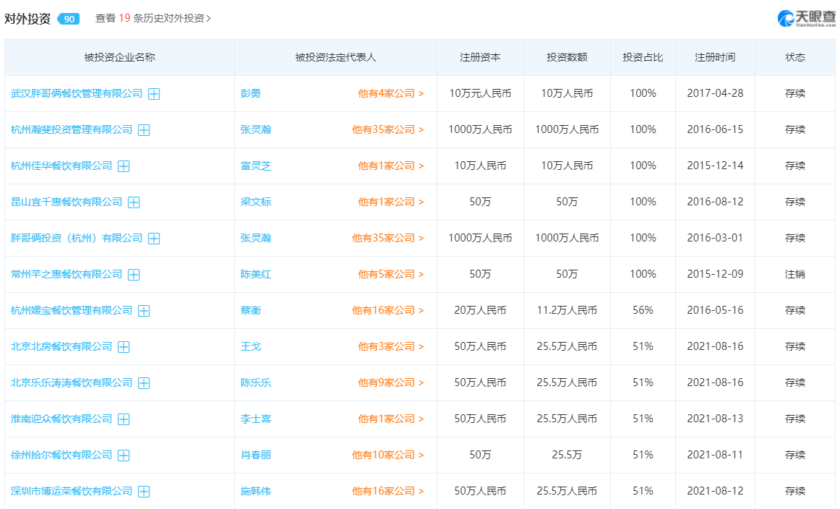Open 张灵瀚 in 胖哥俩投资（杭州） row
This screenshot has width=840, height=509.
[x=256, y=238]
